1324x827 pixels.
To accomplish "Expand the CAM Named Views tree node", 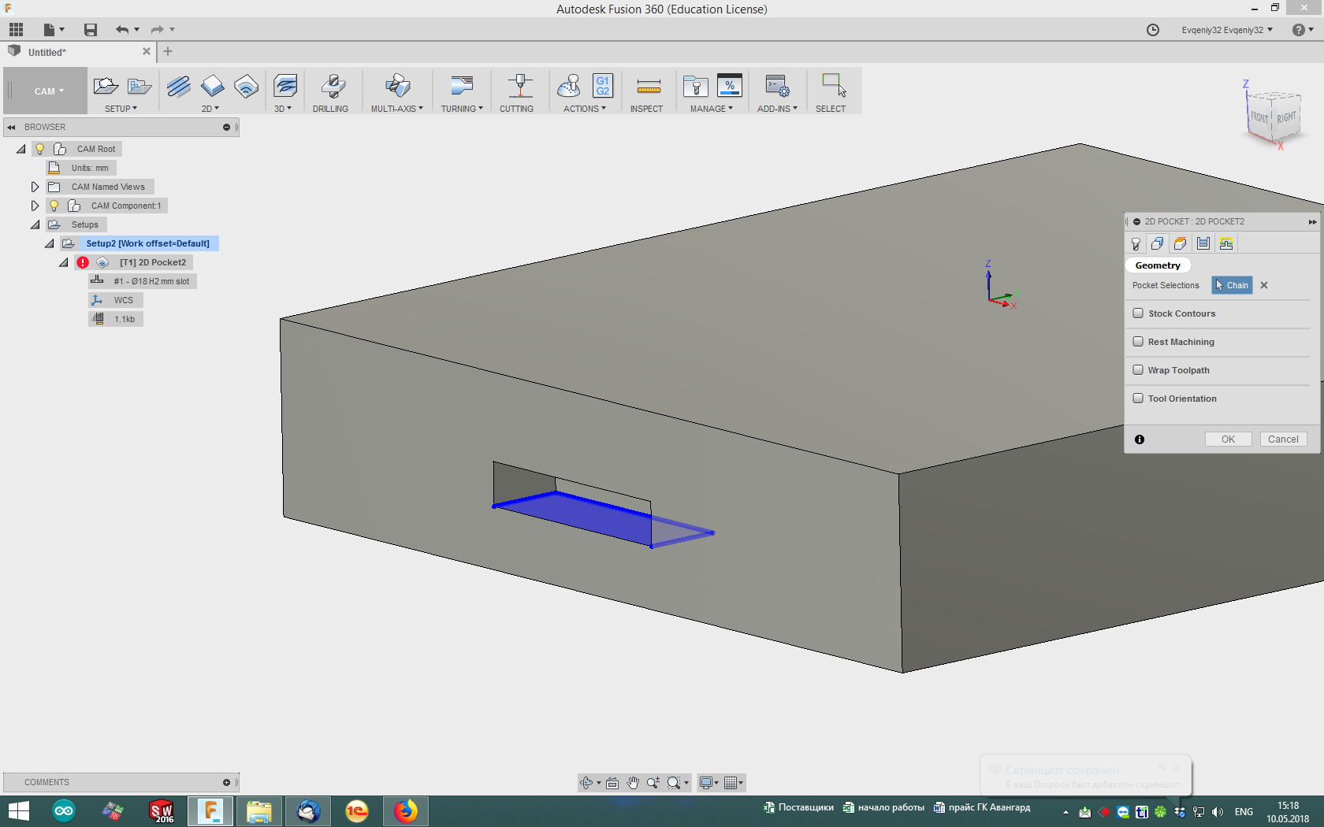I will 35,187.
